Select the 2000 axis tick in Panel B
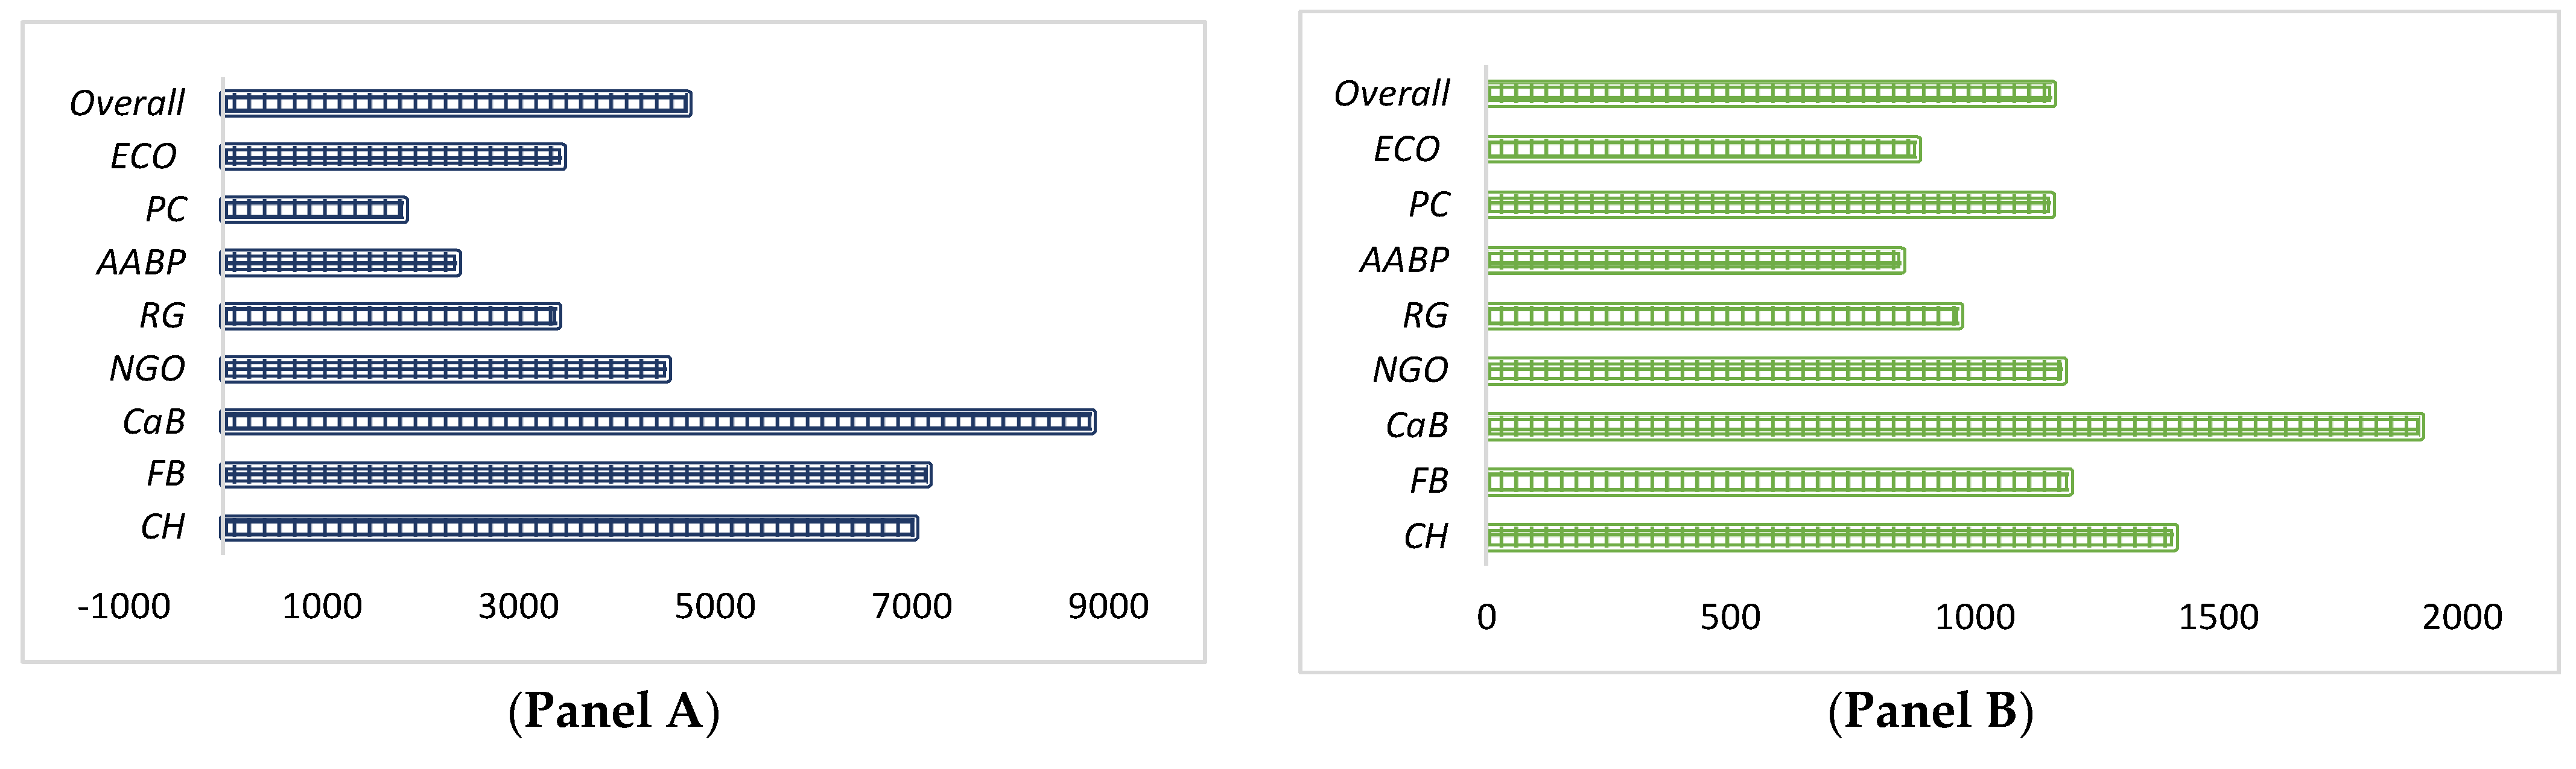The image size is (2576, 769). click(x=2462, y=617)
